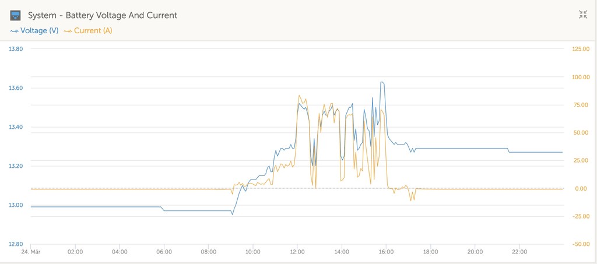597x264 pixels.
Task: Click the 25.00 current axis label
Action: click(x=581, y=160)
